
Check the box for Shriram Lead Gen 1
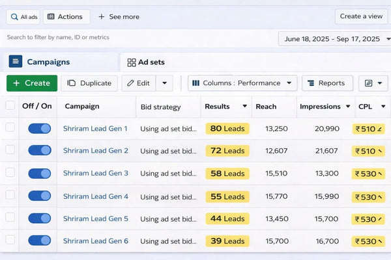click(x=10, y=127)
